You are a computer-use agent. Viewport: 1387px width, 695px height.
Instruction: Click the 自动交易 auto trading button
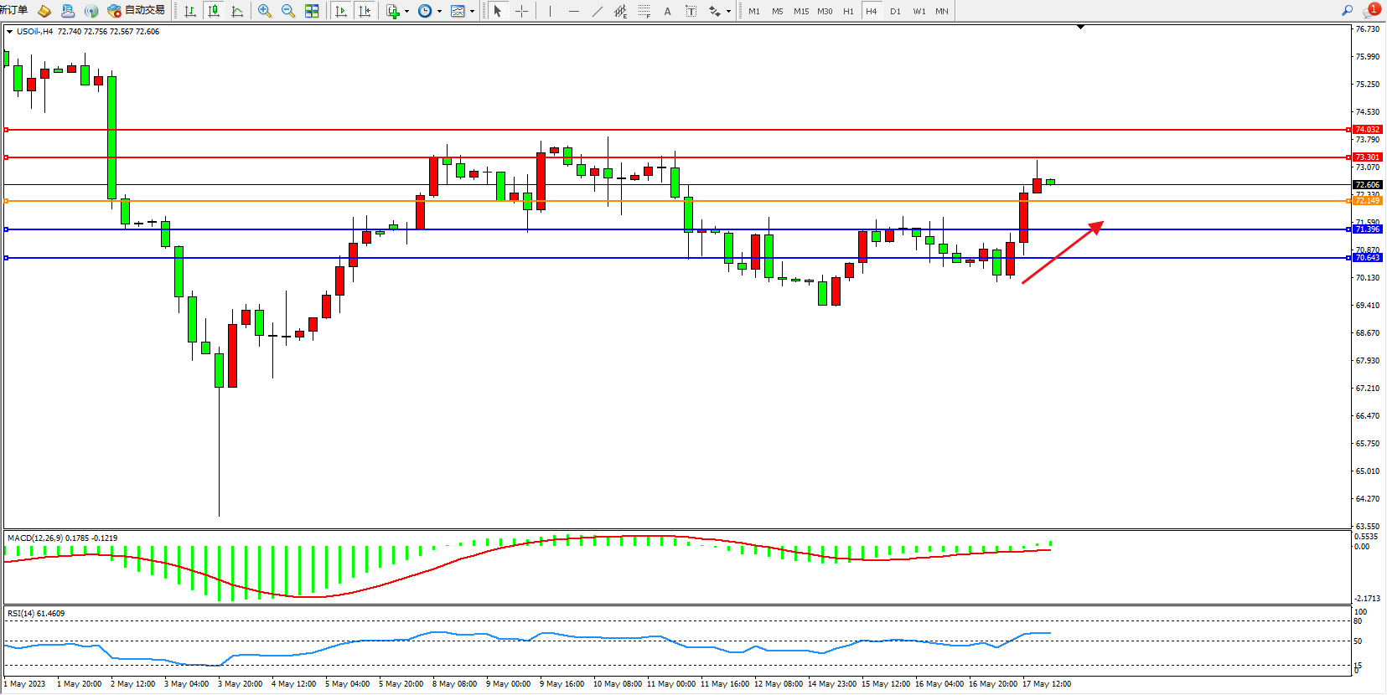[x=137, y=11]
